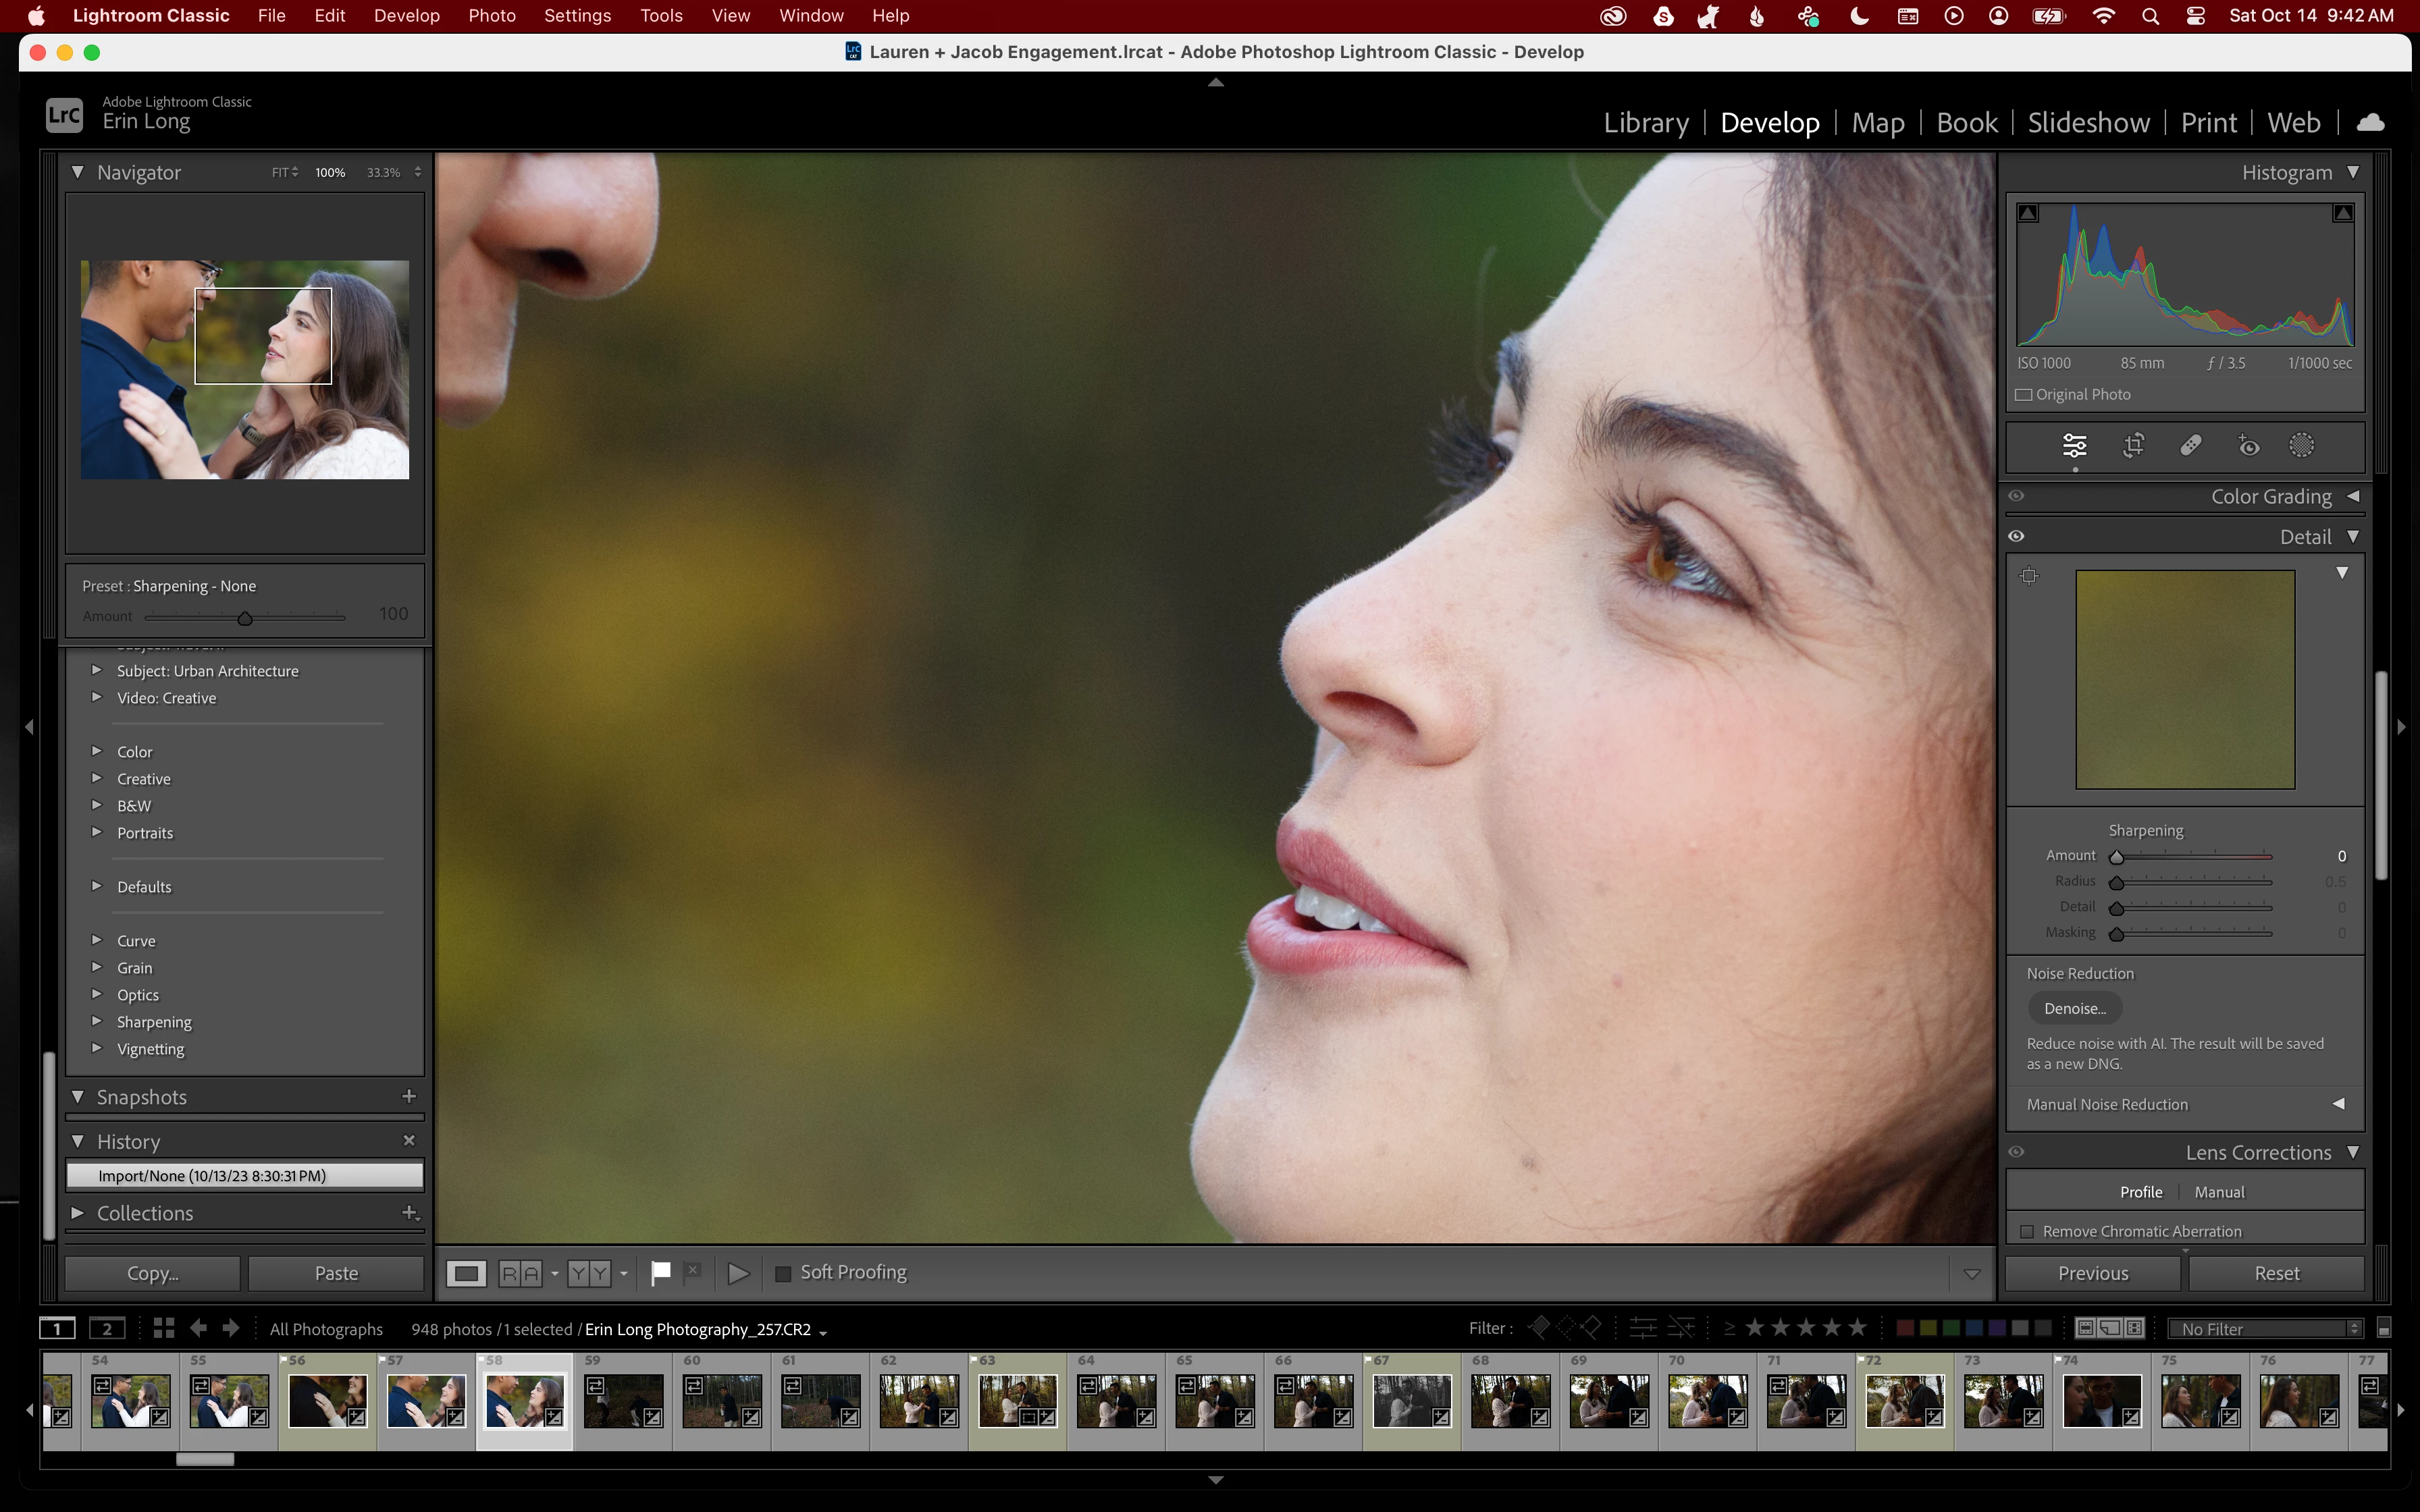Open the No Filter dropdown
This screenshot has width=2420, height=1512.
[2264, 1328]
